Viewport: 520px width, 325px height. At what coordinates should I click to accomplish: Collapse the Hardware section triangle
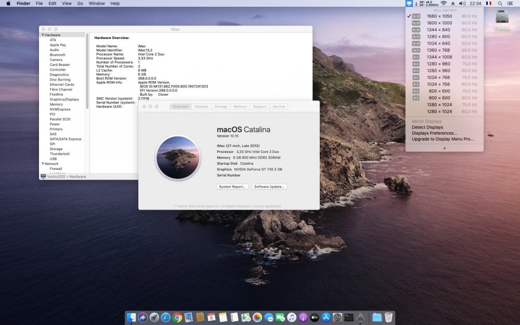(x=43, y=35)
